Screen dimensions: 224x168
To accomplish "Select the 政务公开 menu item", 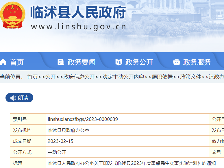I will (139, 62).
